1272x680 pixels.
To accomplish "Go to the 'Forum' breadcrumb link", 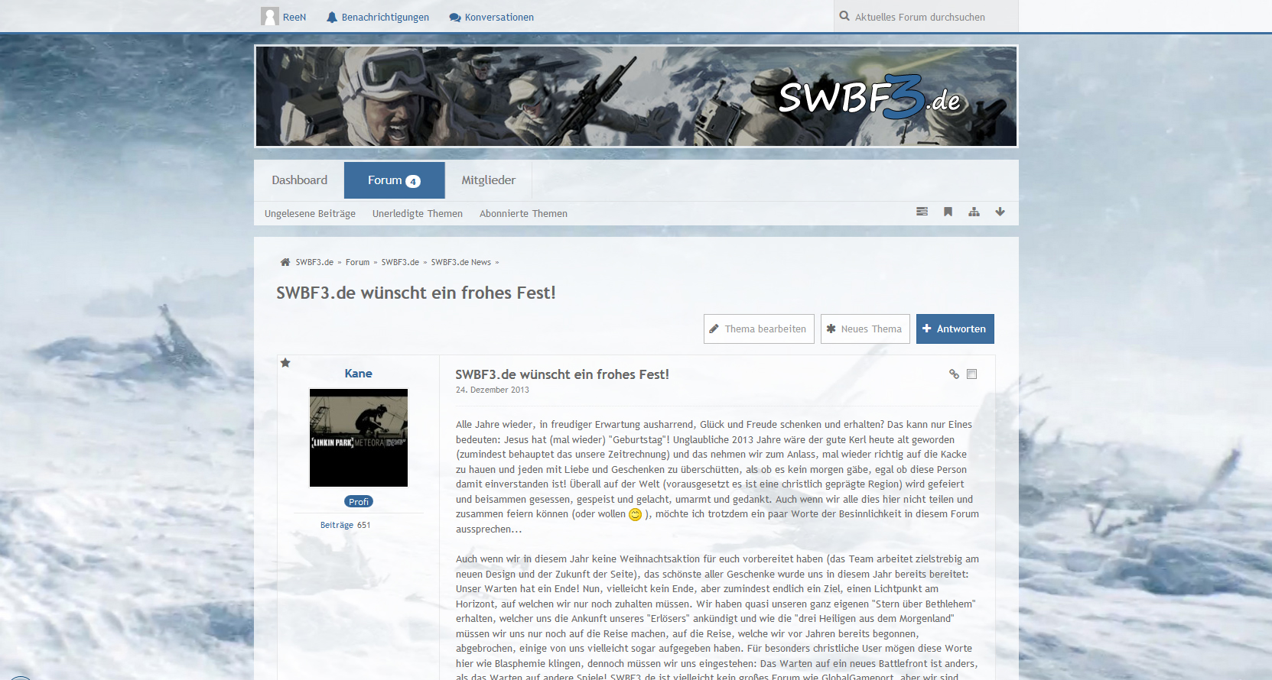I will [357, 262].
